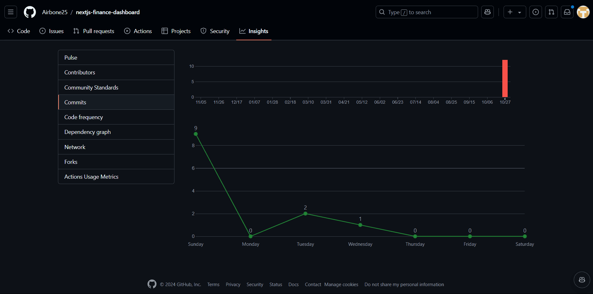Open the issues icon in header
Viewport: 593px width, 294px height.
point(536,12)
